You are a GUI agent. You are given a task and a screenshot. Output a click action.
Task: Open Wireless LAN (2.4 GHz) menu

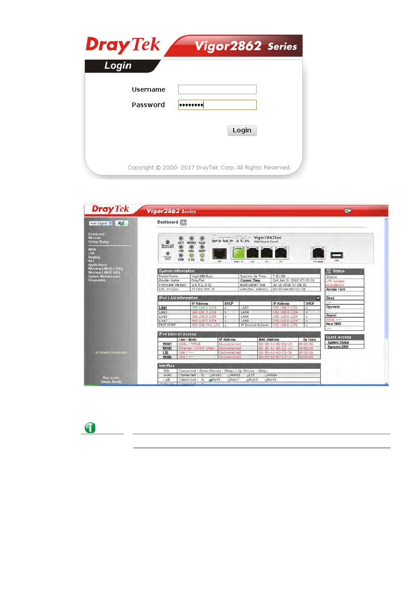tap(106, 269)
